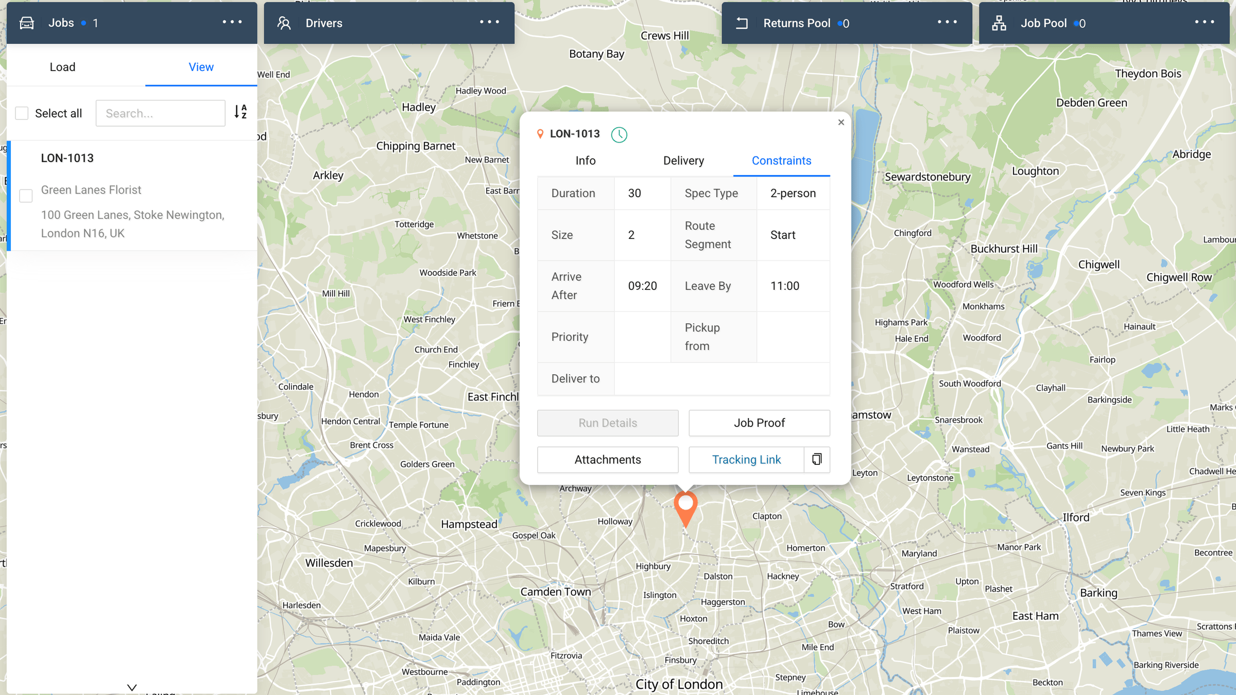Image resolution: width=1236 pixels, height=695 pixels.
Task: Follow the Tracking Link
Action: click(746, 460)
